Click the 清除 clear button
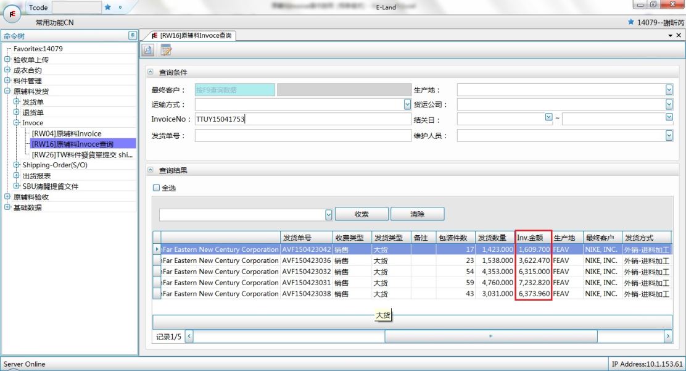 click(417, 214)
